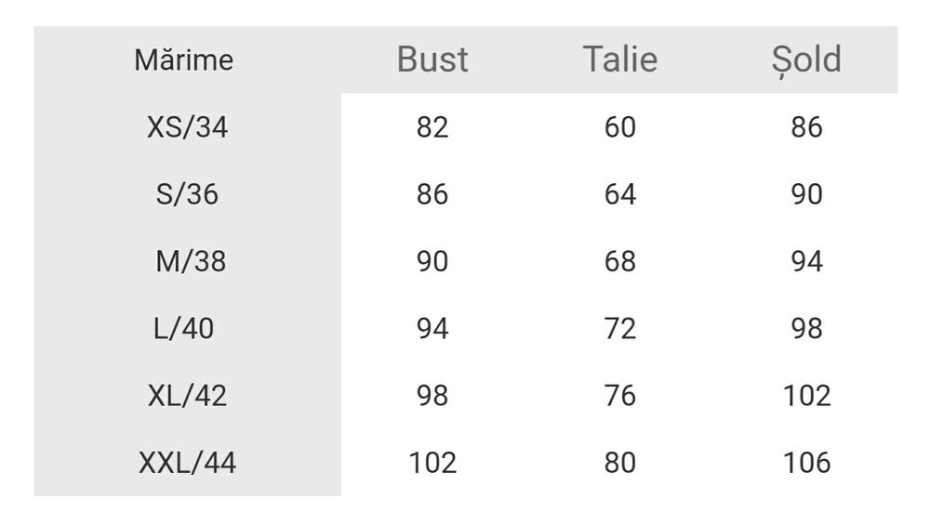930x525 pixels.
Task: Click Șold value 94 for M/38
Action: [x=806, y=262]
